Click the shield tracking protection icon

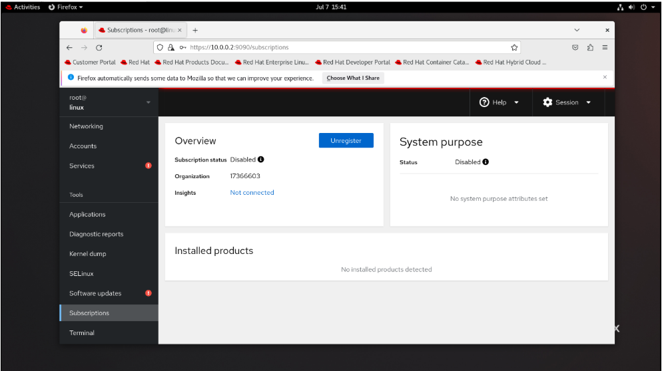point(160,48)
